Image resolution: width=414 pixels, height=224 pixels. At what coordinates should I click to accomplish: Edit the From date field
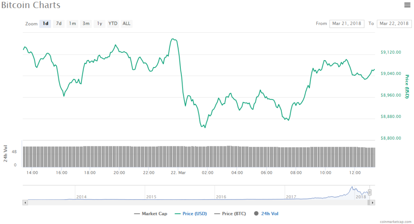pos(346,23)
